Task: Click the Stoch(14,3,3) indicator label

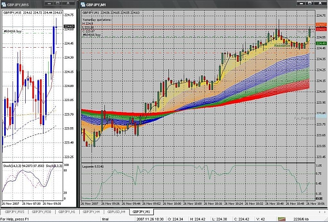Action: click(24, 166)
